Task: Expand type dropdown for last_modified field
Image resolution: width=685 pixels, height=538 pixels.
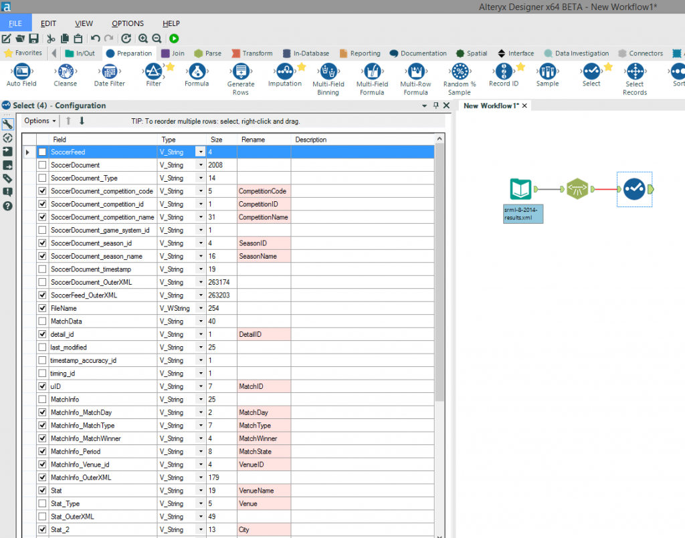Action: tap(201, 348)
